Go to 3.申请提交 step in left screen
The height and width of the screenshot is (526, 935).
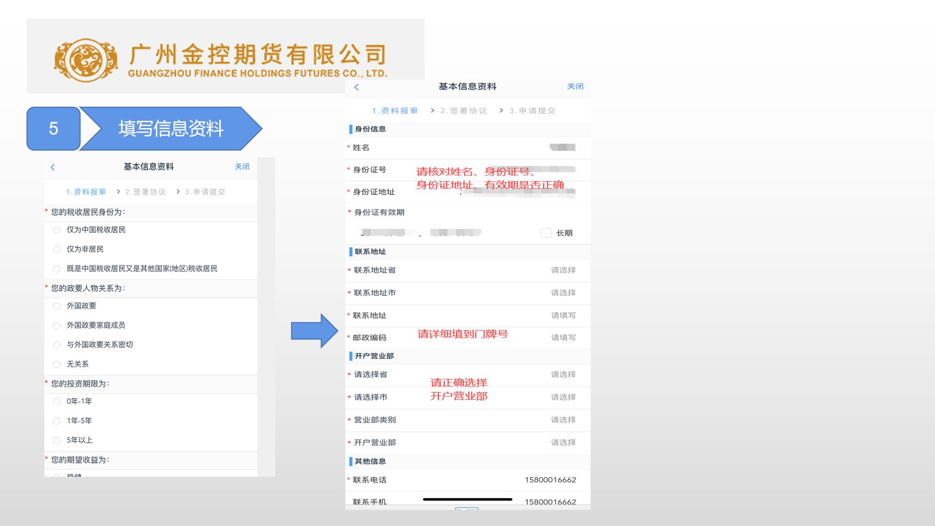(205, 192)
